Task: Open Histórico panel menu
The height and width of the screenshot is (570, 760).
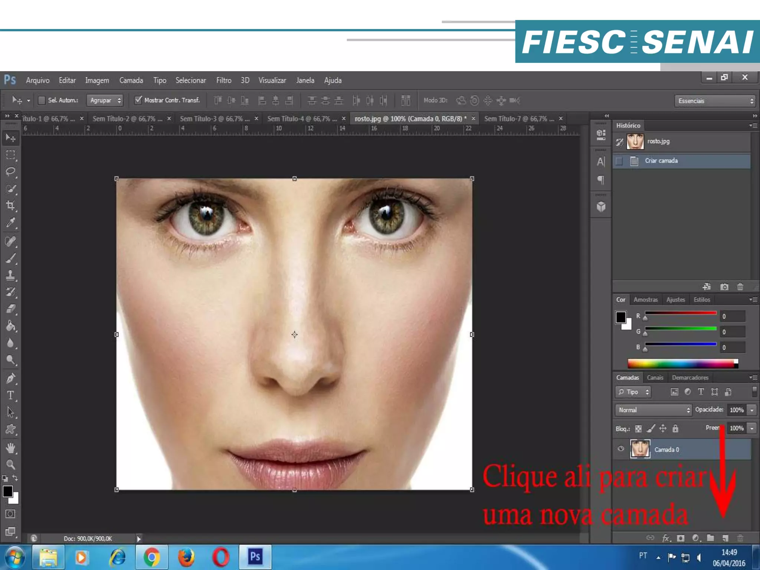Action: point(753,125)
